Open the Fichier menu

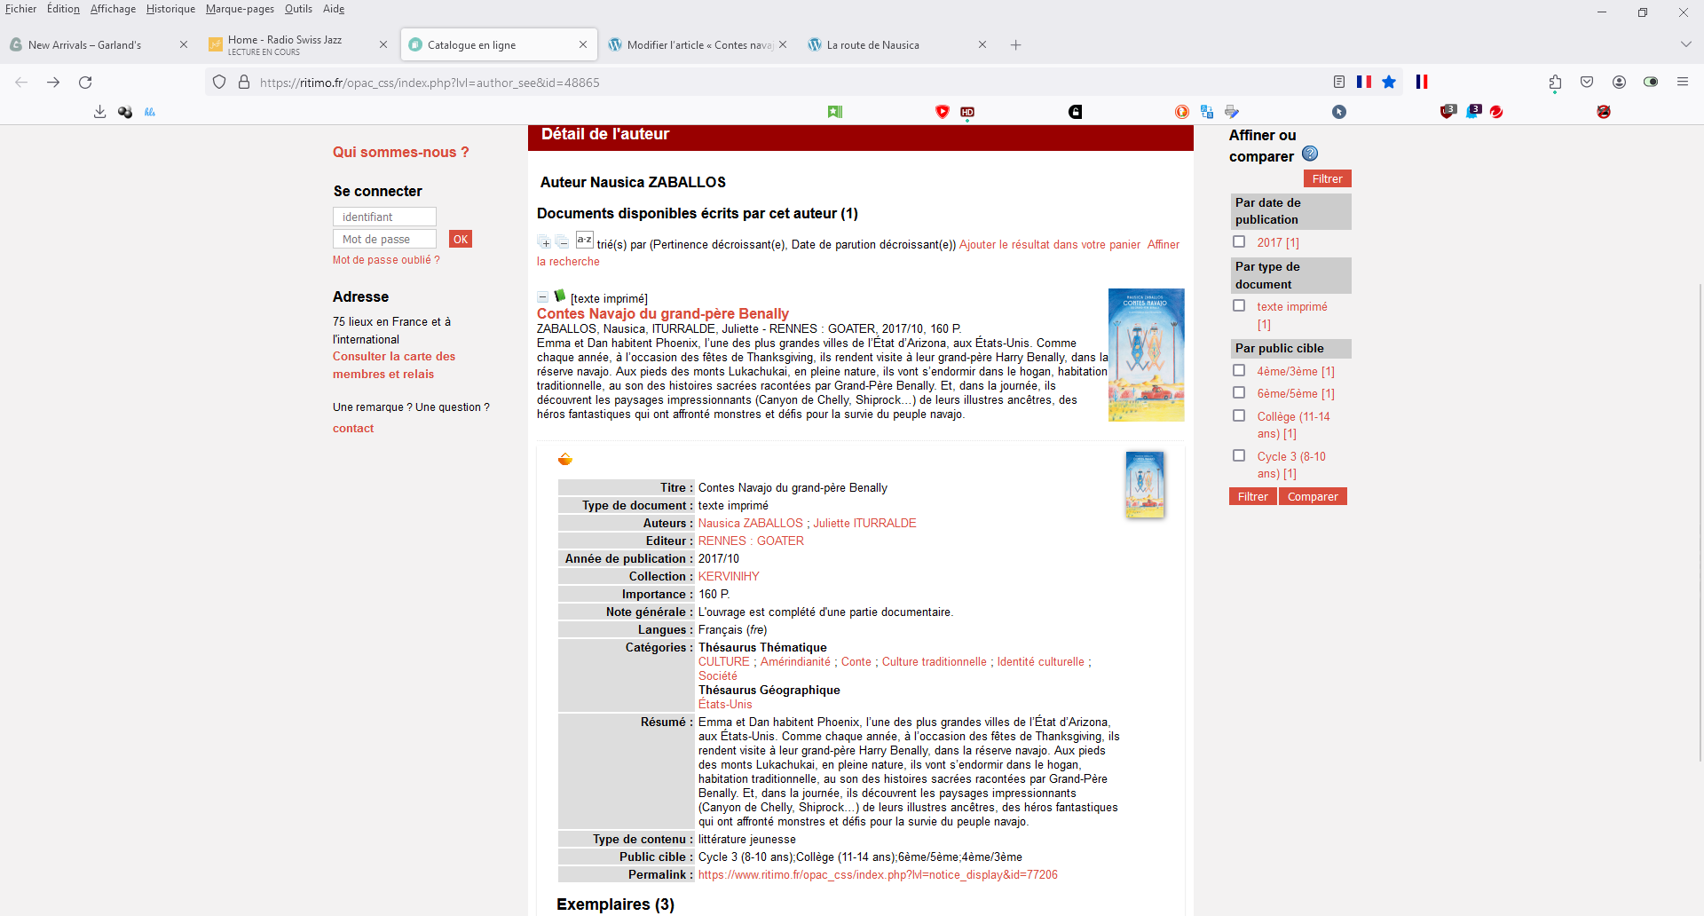pyautogui.click(x=21, y=9)
